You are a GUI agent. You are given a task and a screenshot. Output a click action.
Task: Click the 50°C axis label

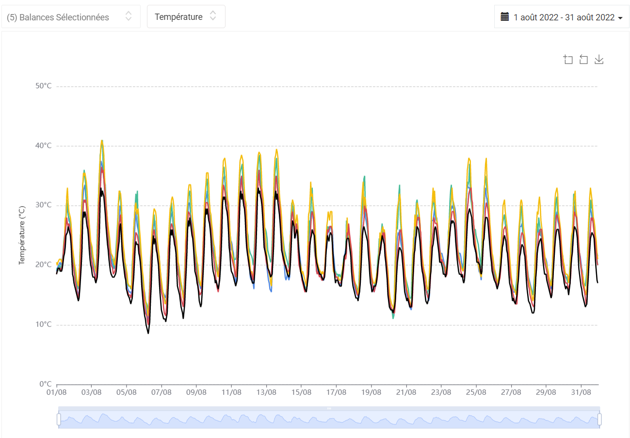coord(44,86)
